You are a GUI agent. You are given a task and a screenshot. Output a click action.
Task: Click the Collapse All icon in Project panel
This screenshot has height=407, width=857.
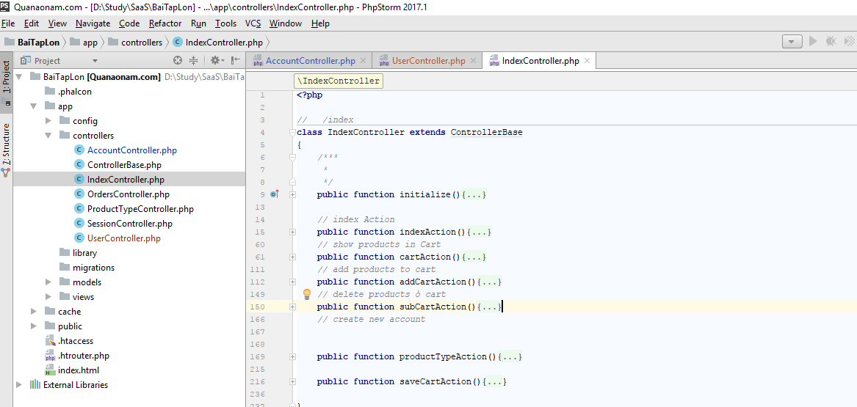click(194, 61)
